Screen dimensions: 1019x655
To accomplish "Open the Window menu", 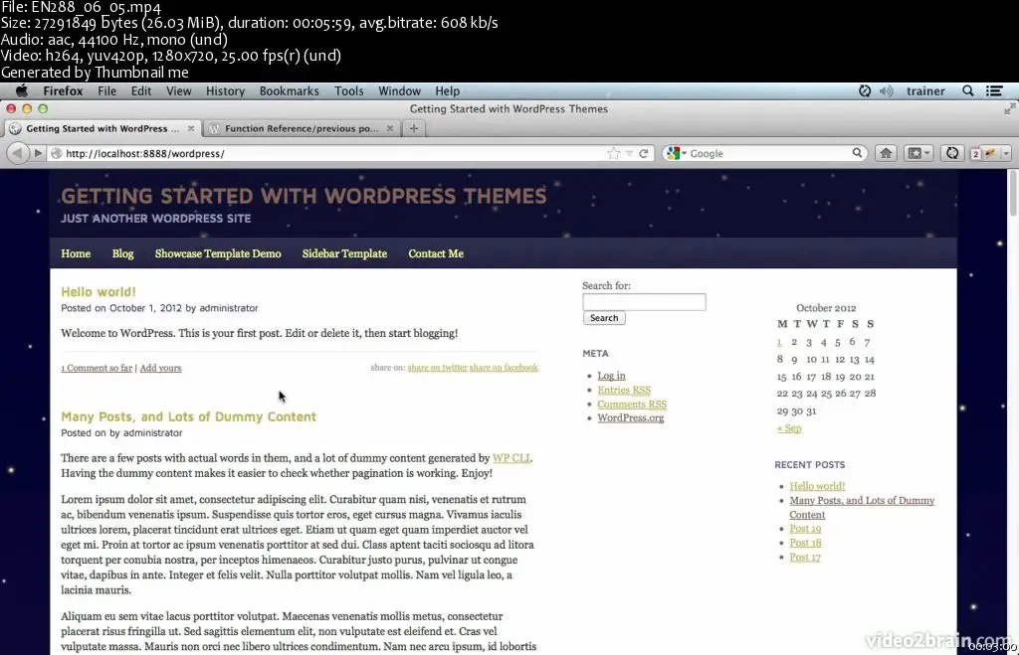I will [399, 90].
